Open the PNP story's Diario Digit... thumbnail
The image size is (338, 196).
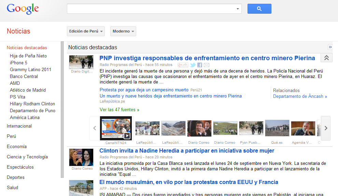click(x=81, y=62)
